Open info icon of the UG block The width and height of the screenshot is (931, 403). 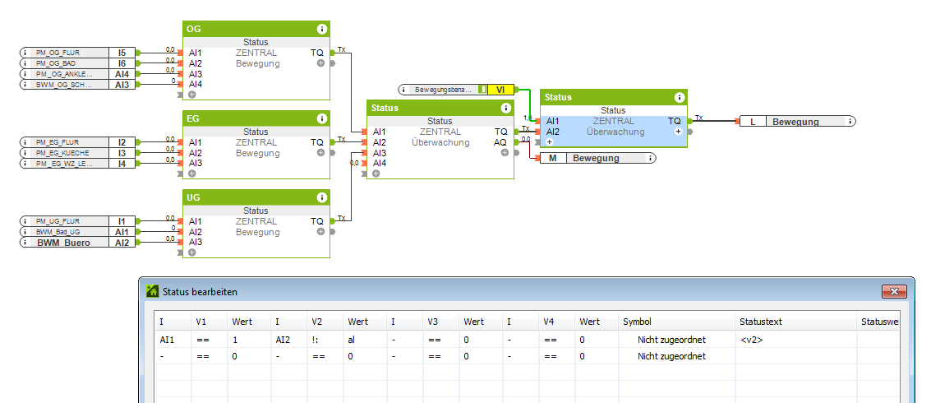(322, 197)
